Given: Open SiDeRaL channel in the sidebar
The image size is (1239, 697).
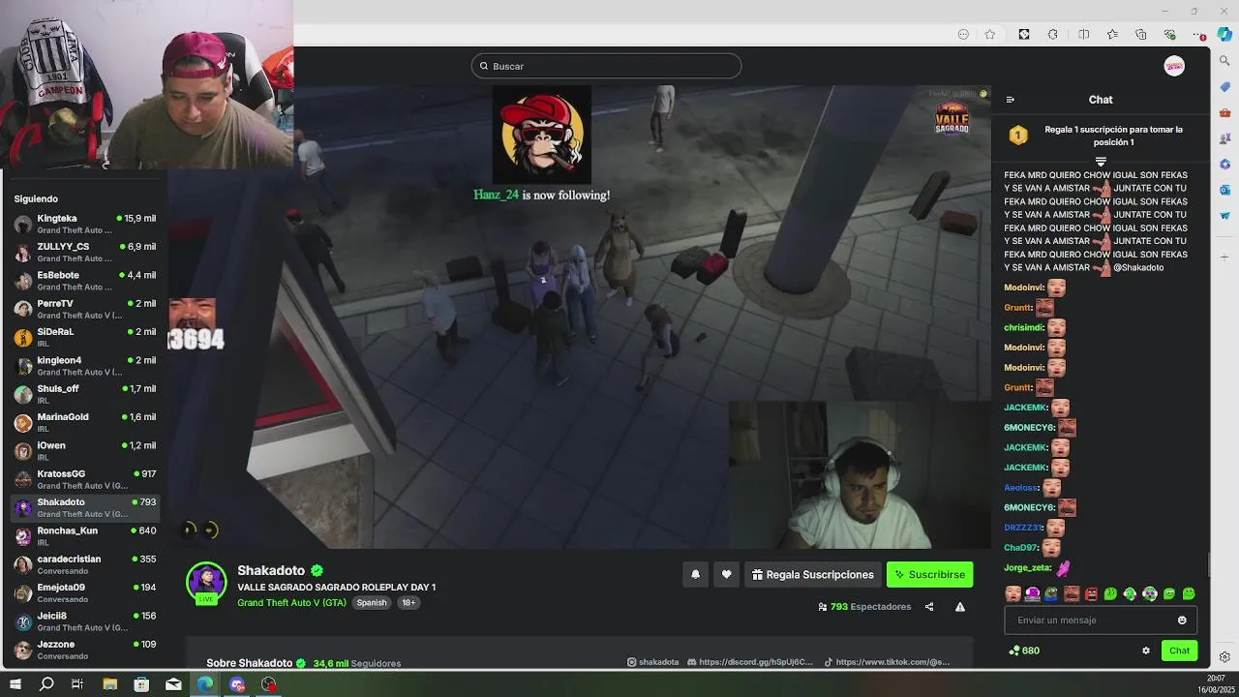Looking at the screenshot, I should [x=85, y=337].
